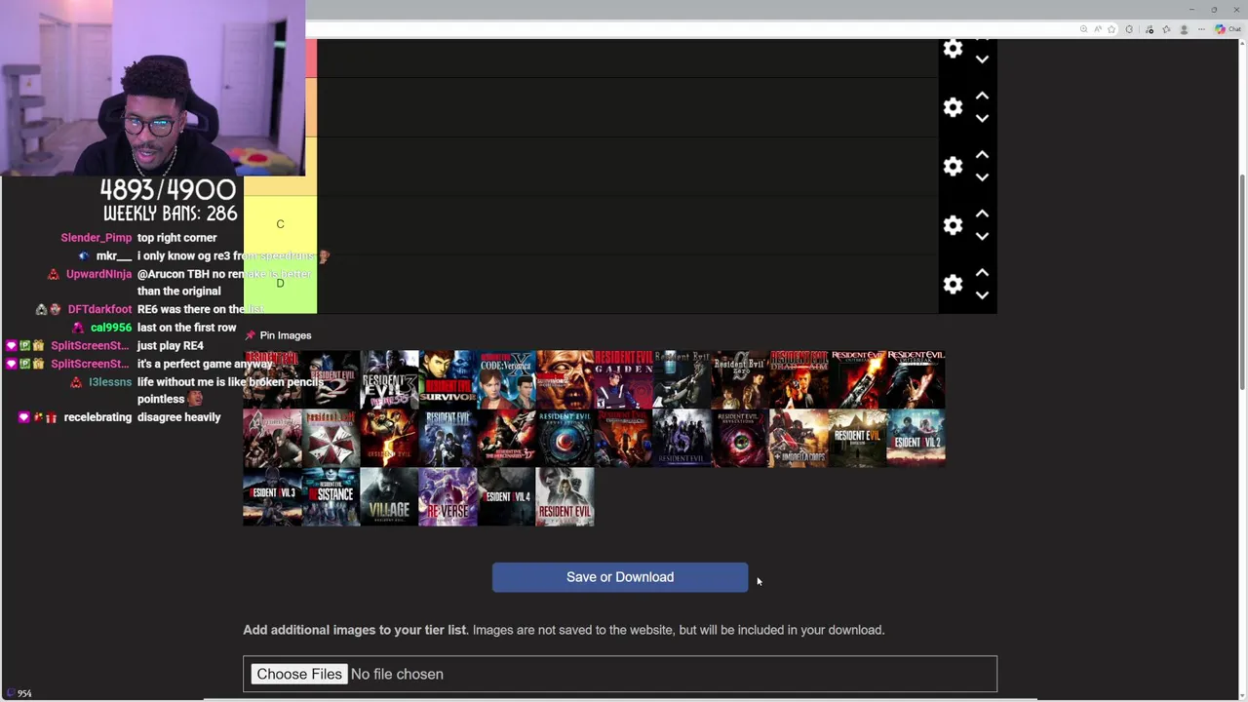Move the orange tier row up

(x=982, y=96)
